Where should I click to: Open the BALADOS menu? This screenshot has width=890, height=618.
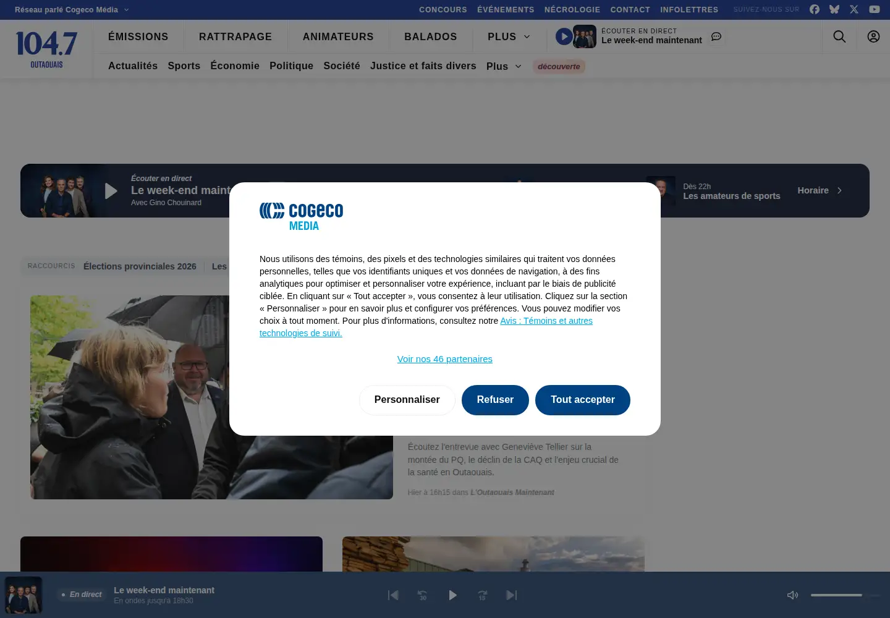[x=431, y=37]
